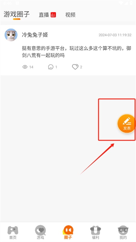Click the red live indicator icon
Screen dimensions: 136x242
coord(53,15)
